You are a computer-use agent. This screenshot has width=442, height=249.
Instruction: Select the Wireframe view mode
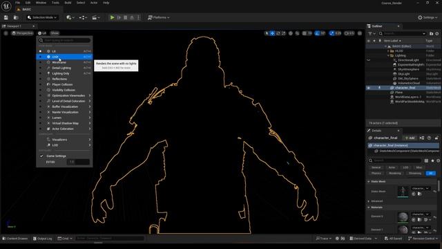pos(64,62)
